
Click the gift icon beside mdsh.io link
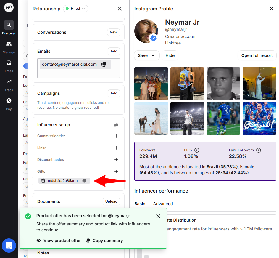43,181
